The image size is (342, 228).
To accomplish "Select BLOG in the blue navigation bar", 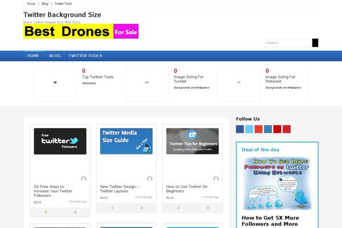I will (55, 56).
